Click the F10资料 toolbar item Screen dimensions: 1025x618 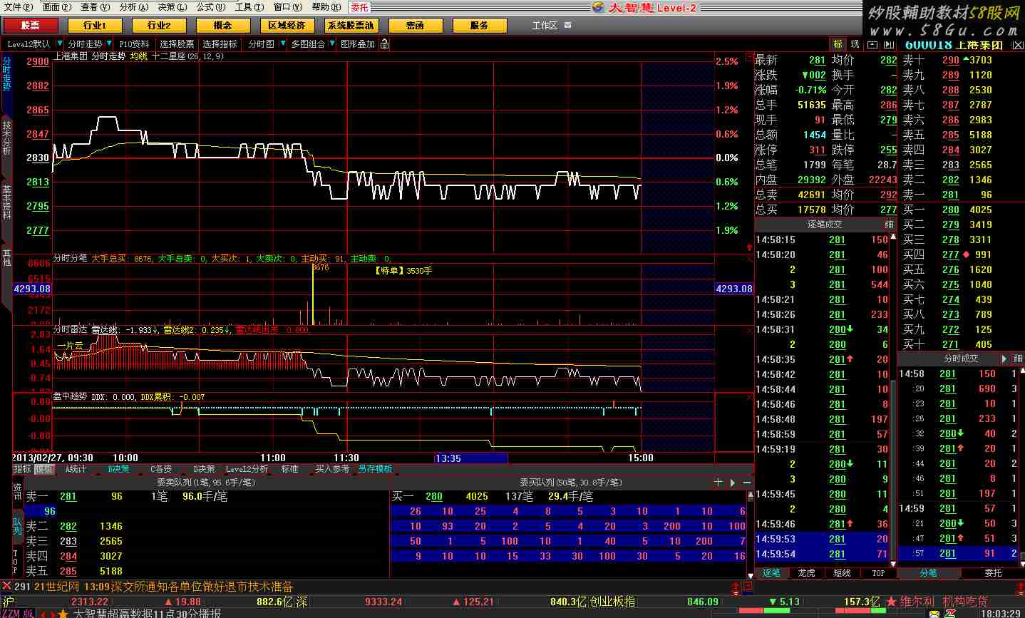134,44
